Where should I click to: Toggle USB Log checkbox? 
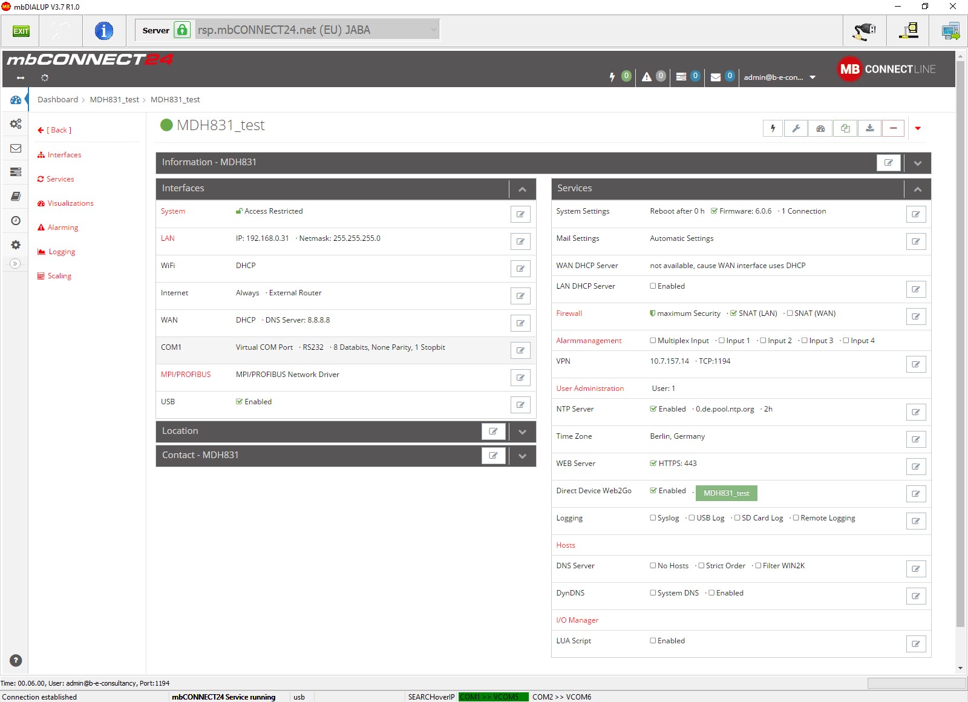point(692,518)
